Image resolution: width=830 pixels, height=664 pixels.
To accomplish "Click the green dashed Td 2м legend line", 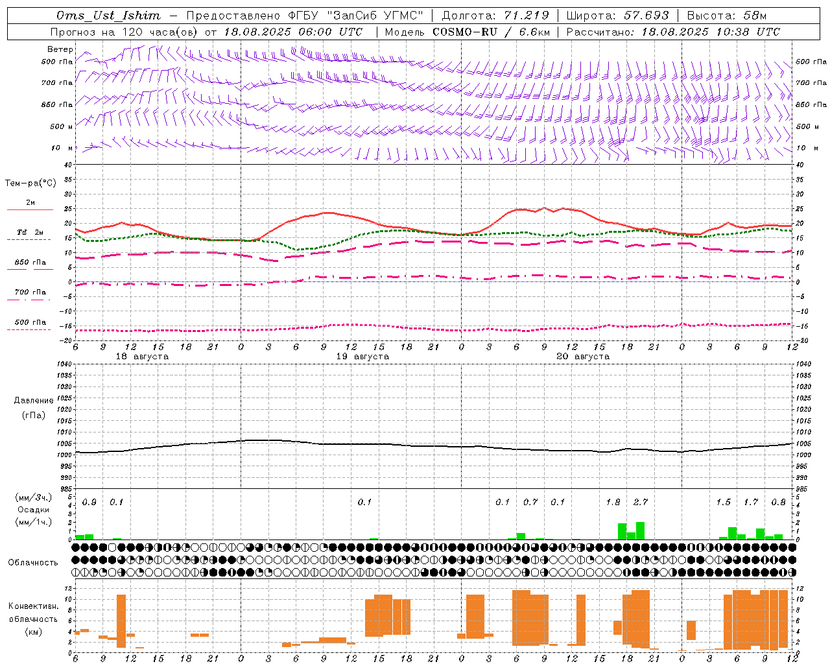I will point(29,239).
